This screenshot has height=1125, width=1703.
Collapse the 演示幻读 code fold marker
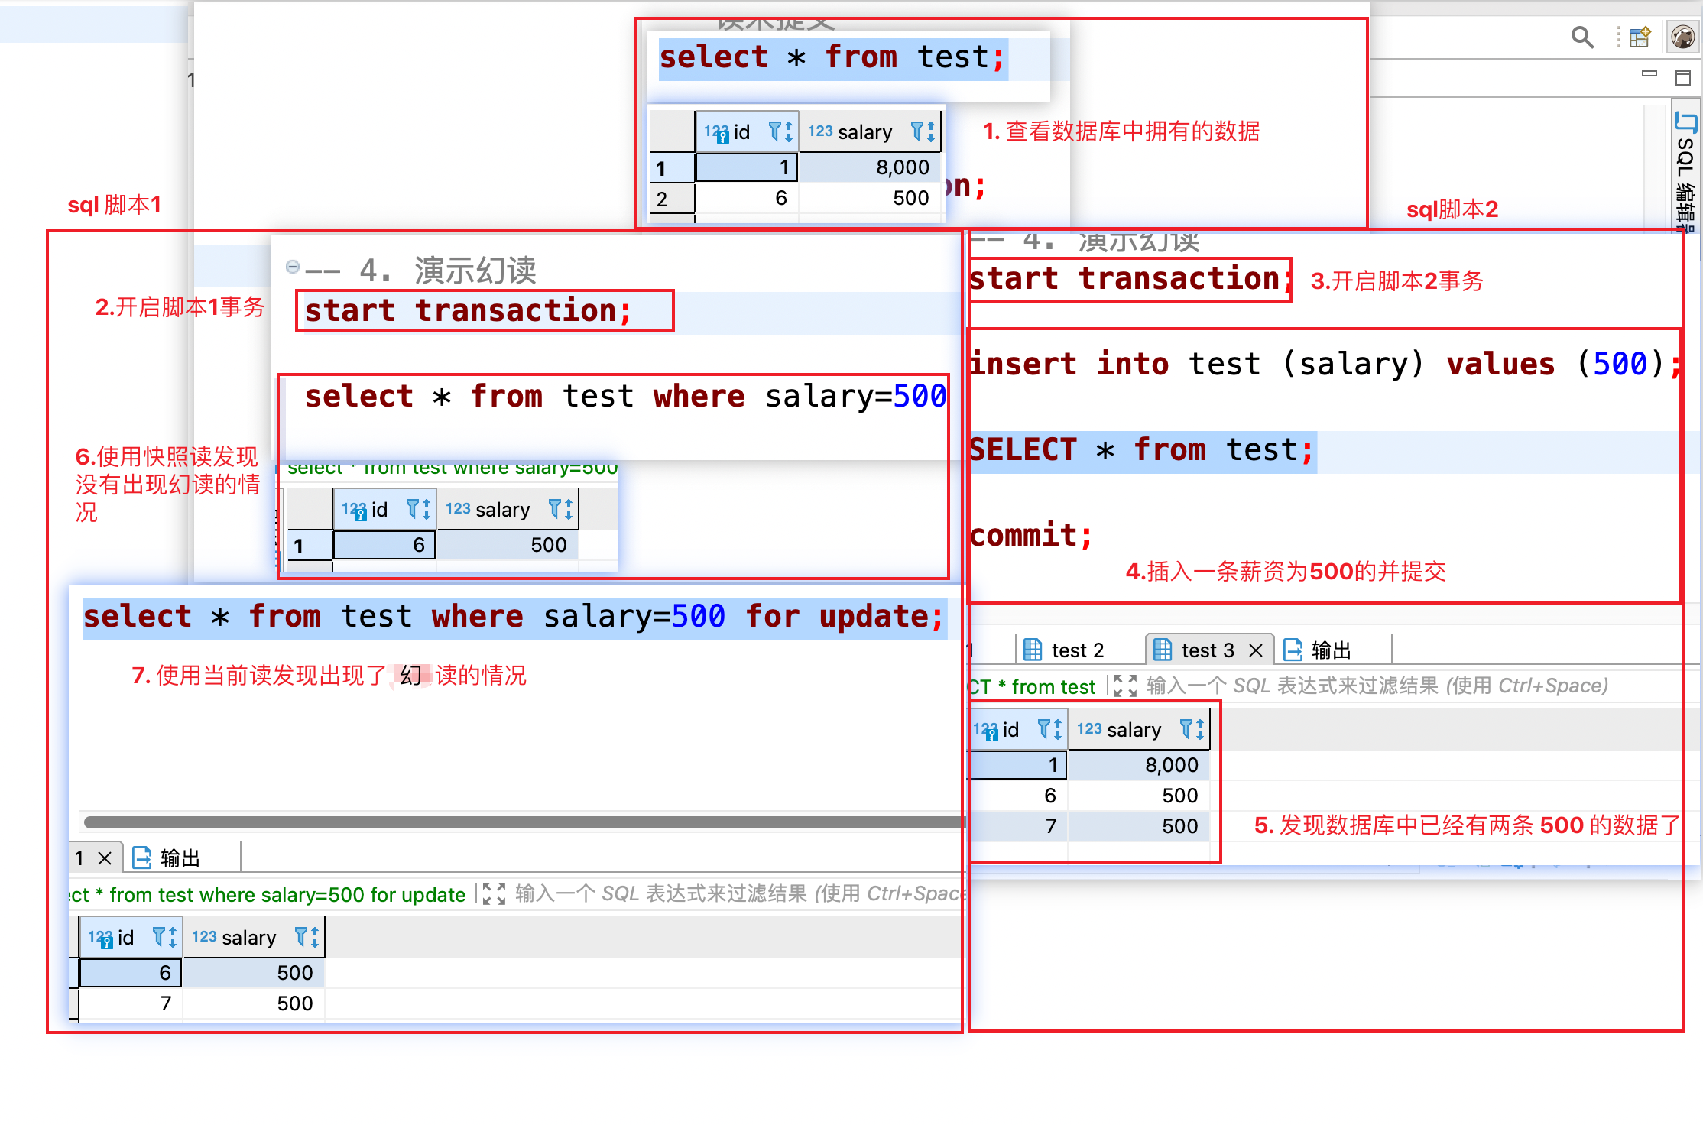pos(293,266)
